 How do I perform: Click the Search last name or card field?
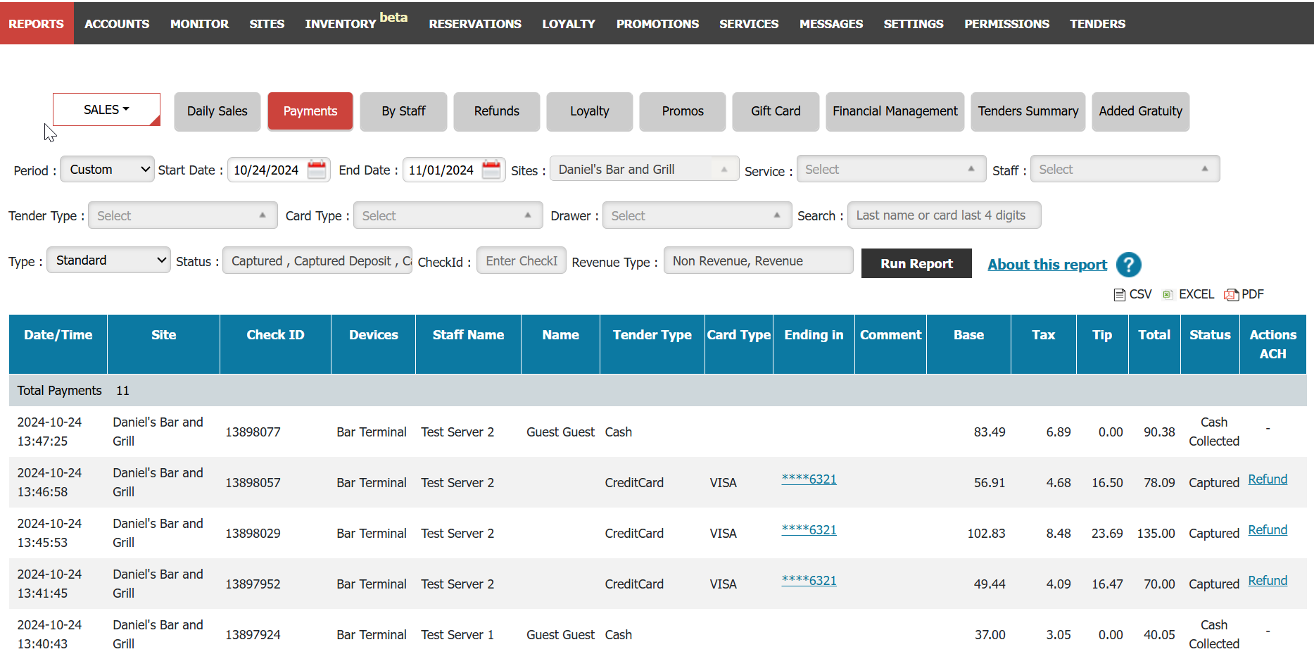943,215
